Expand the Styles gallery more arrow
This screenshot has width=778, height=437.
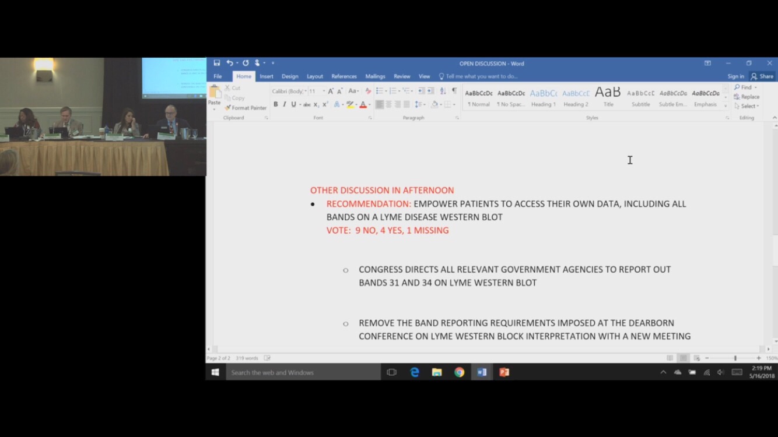(726, 105)
